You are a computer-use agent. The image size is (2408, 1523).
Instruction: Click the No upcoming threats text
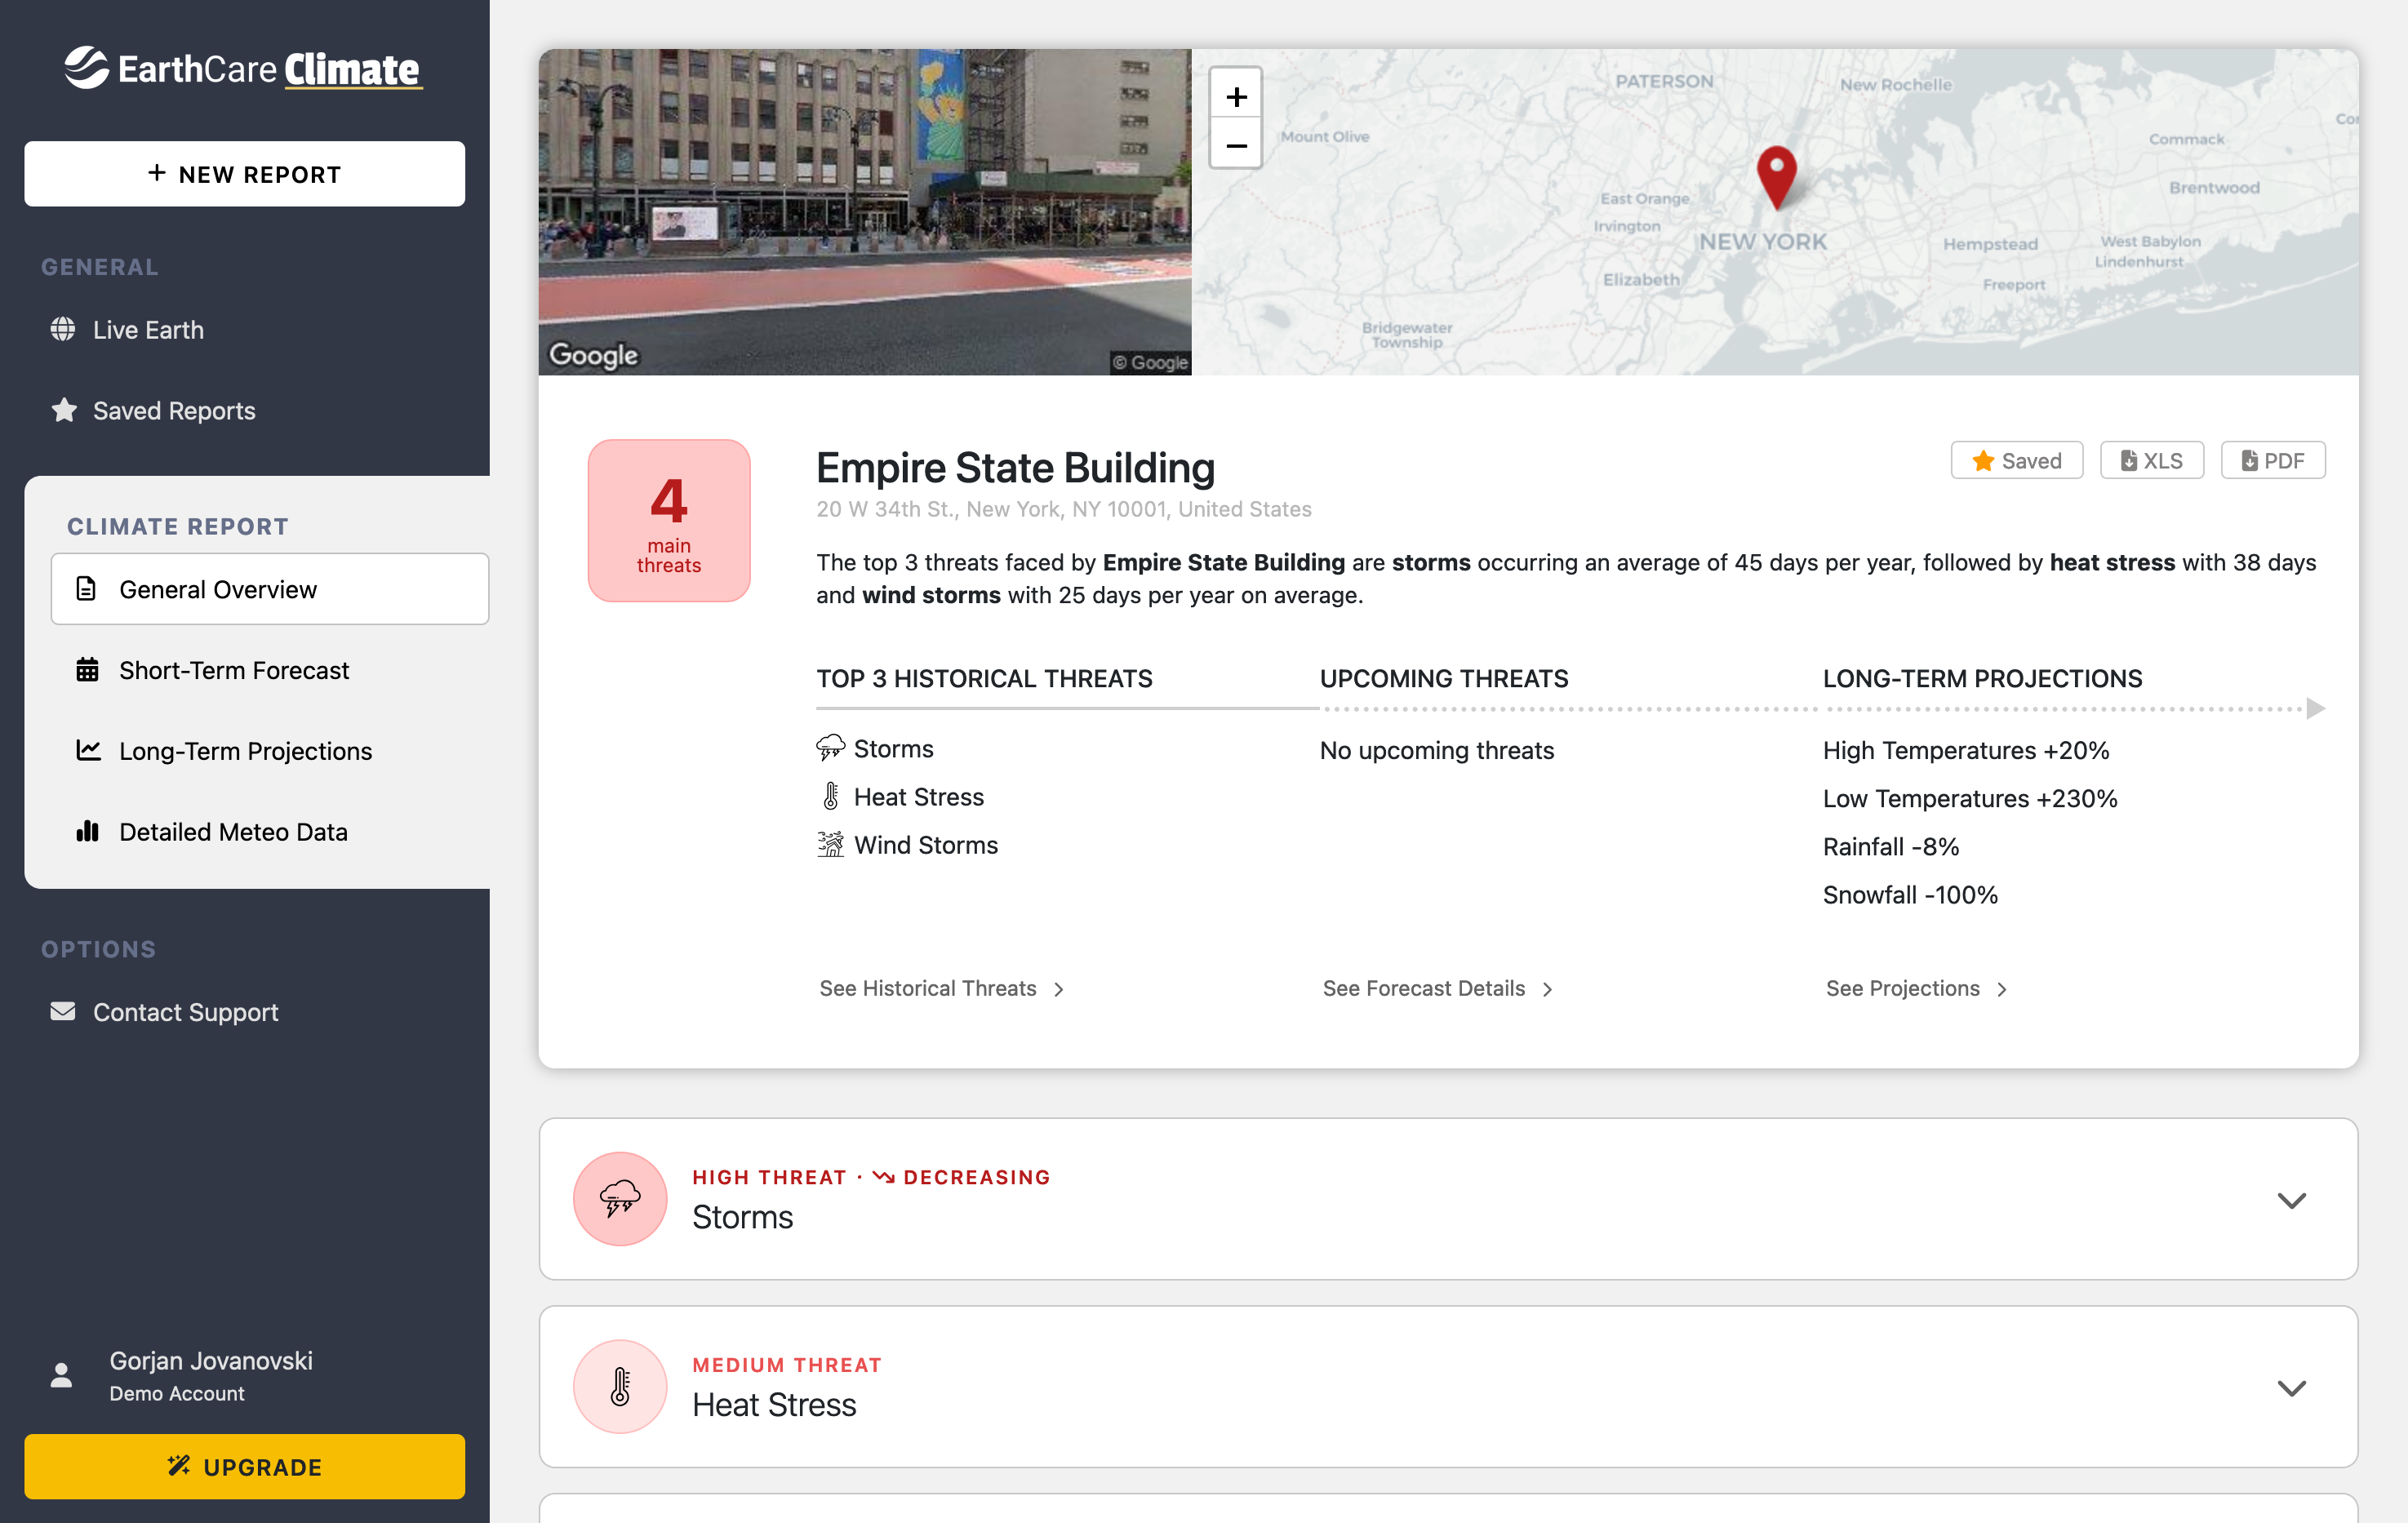click(x=1437, y=750)
